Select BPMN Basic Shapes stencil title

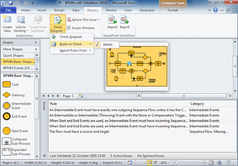pyautogui.click(x=18, y=62)
